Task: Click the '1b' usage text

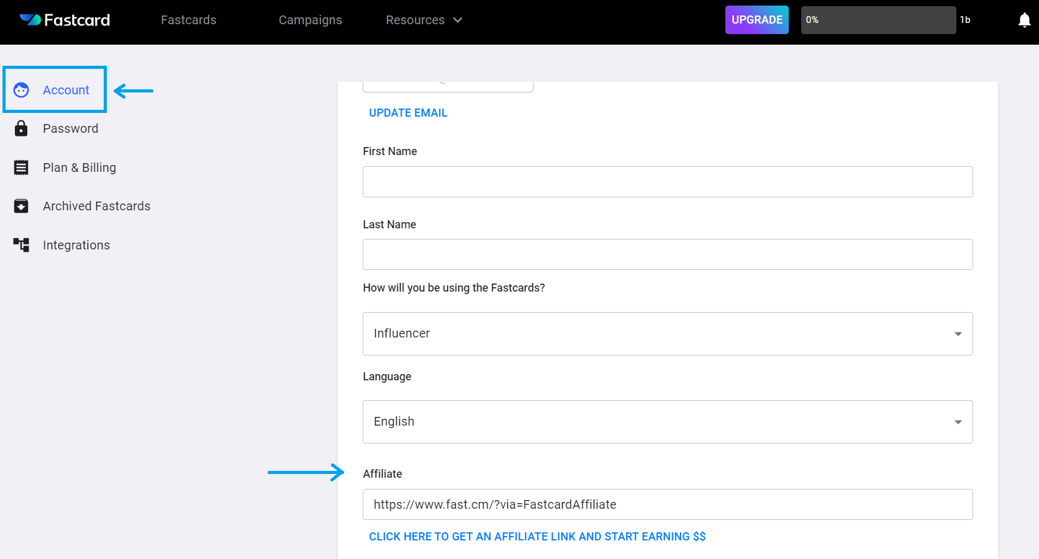Action: (965, 20)
